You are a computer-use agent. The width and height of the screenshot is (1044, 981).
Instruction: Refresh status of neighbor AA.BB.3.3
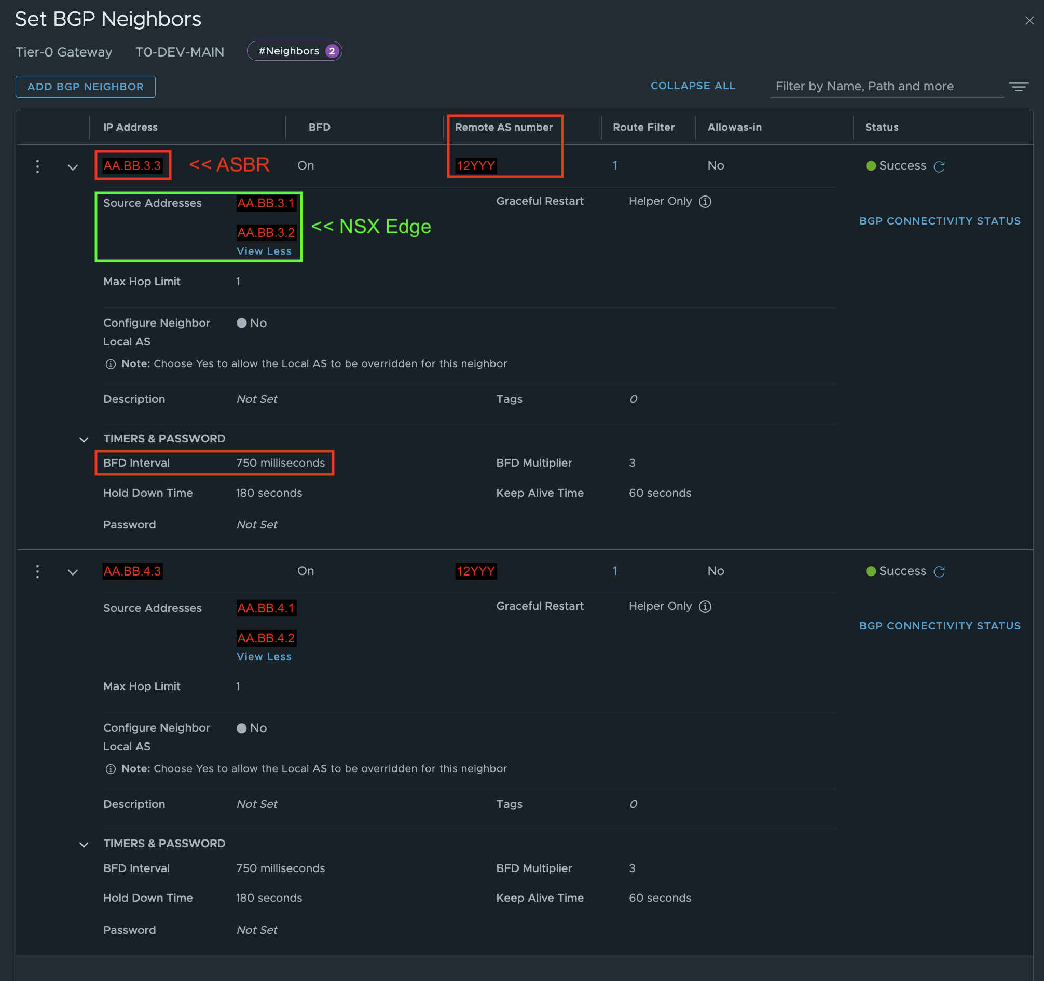[939, 166]
